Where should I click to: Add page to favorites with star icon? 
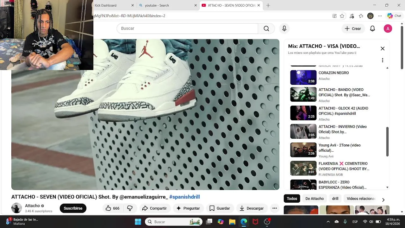(x=342, y=16)
